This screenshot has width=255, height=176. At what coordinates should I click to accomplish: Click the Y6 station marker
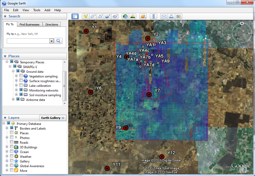click(x=90, y=92)
